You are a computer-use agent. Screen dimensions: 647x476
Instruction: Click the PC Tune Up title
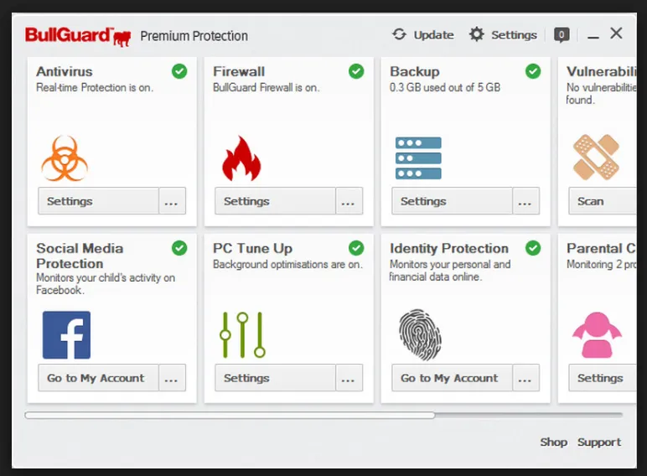click(252, 248)
